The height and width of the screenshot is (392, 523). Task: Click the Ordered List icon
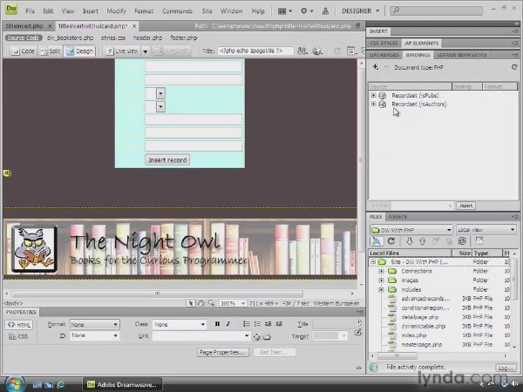[x=257, y=324]
